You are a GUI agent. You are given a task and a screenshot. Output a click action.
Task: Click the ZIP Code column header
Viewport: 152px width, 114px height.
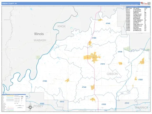(129, 8)
